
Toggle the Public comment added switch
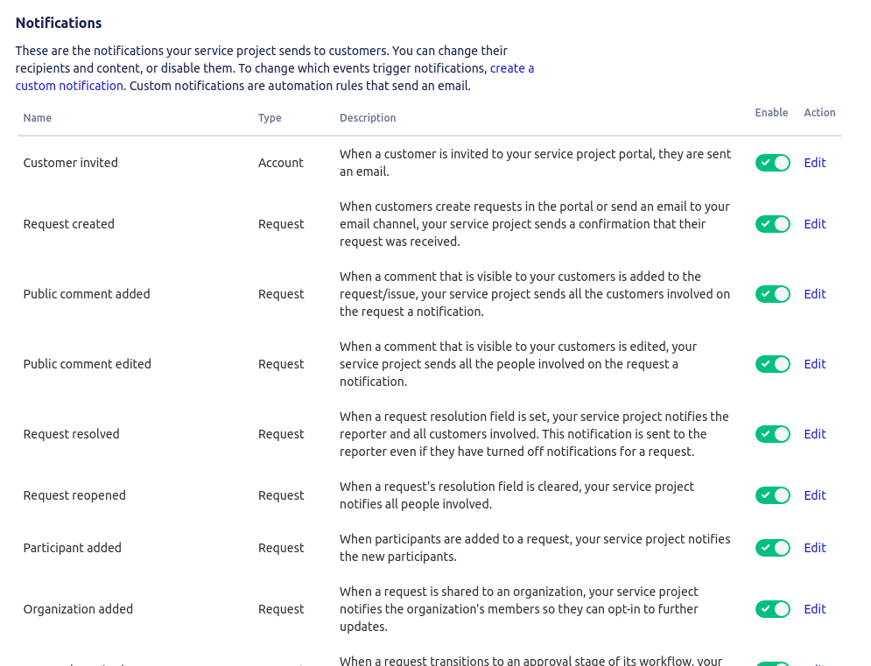(772, 294)
